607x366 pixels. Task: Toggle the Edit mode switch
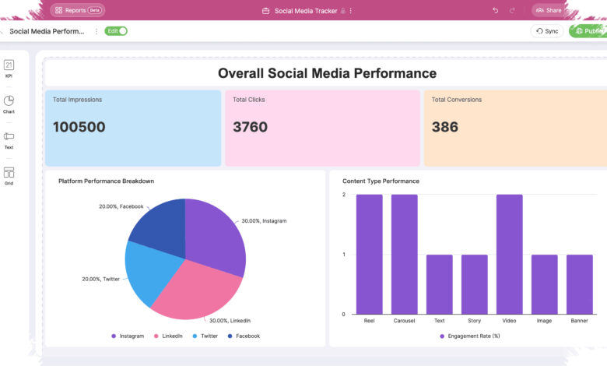click(x=116, y=31)
